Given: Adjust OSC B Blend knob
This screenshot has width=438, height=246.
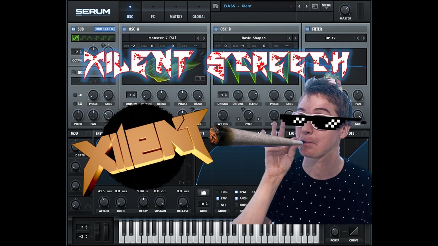Looking at the screenshot, I should click(x=253, y=95).
